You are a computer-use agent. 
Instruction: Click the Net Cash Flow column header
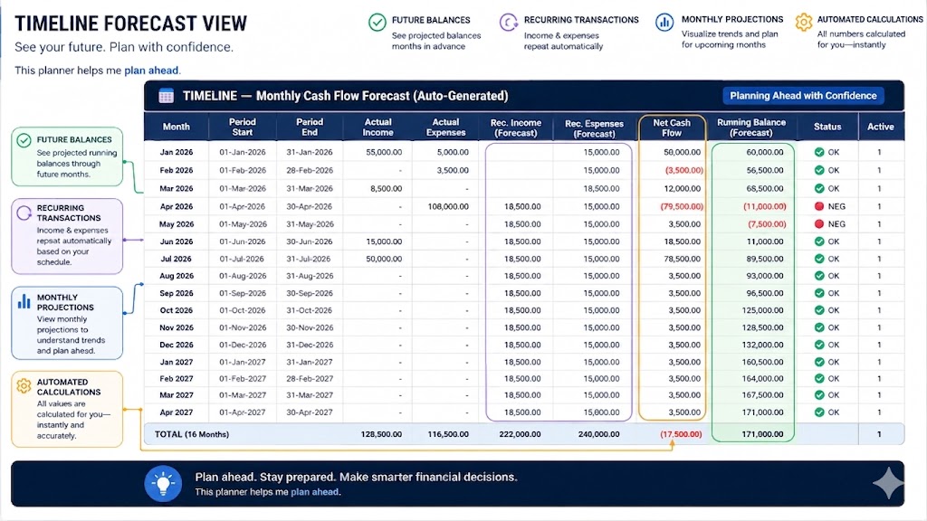[672, 128]
